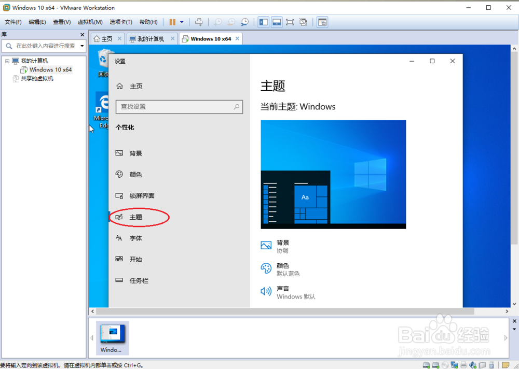Close the 我的计算机 tab
Screen dimensions: 519x369
[172, 39]
